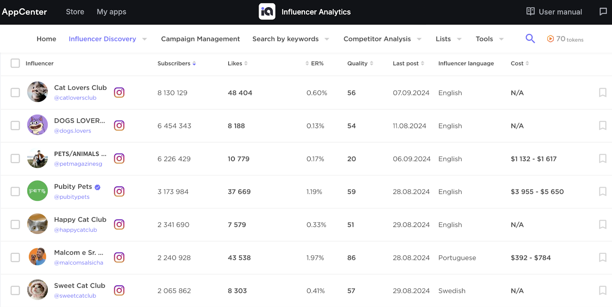Open the @pubitypets handle link
612x307 pixels.
click(x=72, y=197)
